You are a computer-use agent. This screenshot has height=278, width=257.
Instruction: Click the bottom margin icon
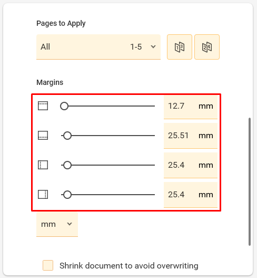pos(43,136)
